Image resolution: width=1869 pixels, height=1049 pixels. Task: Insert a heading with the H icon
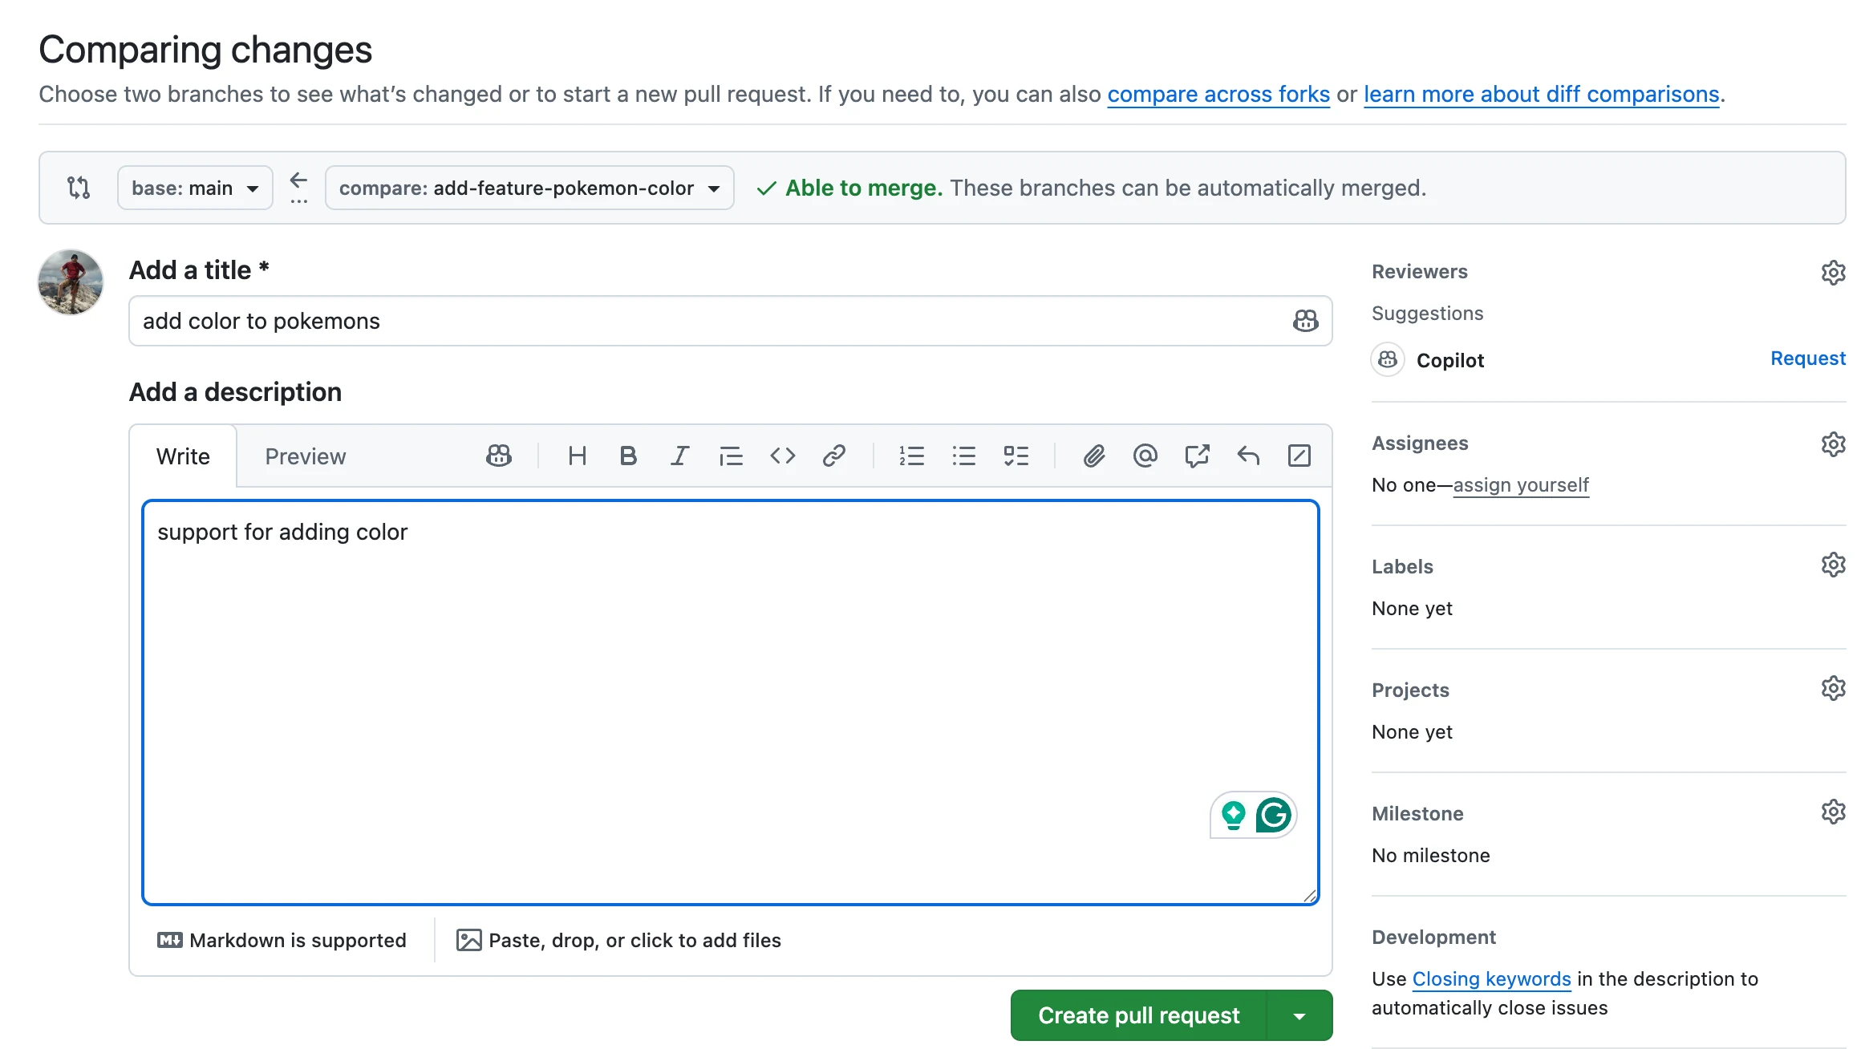click(577, 456)
